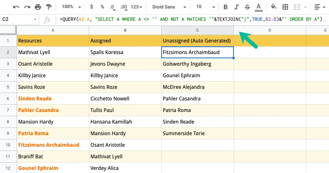Click the Unassigned (Auto Generated) header cell
The image size is (329, 173).
pos(198,41)
